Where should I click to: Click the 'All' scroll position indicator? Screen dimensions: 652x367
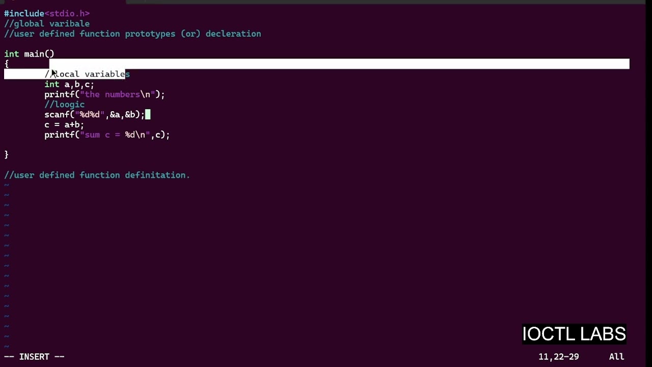click(617, 357)
